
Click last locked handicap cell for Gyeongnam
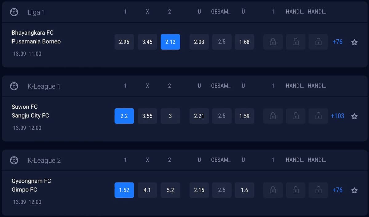(318, 190)
